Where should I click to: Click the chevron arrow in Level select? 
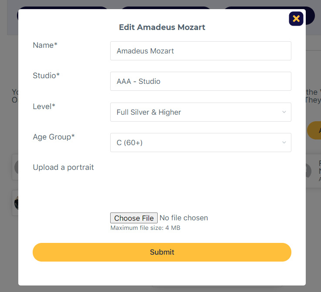coord(284,112)
